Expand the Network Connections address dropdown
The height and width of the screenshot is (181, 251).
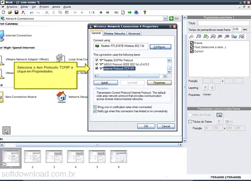165,18
